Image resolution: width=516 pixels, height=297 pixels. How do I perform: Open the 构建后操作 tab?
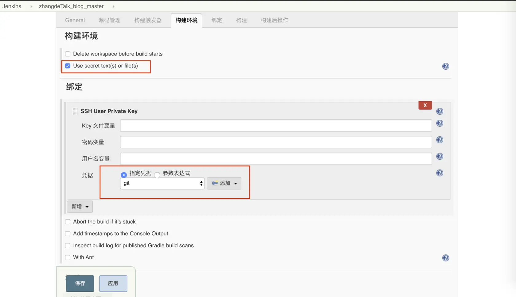[274, 20]
